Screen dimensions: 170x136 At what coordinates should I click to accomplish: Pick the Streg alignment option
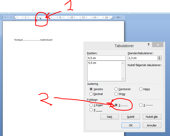coord(116,94)
